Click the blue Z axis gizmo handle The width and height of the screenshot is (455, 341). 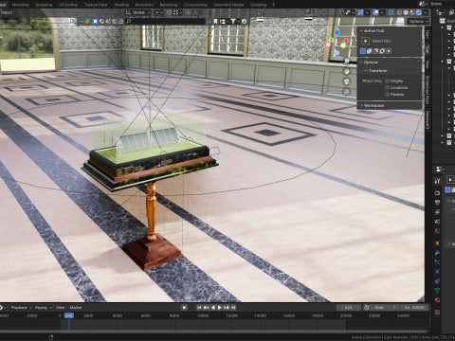point(337,32)
